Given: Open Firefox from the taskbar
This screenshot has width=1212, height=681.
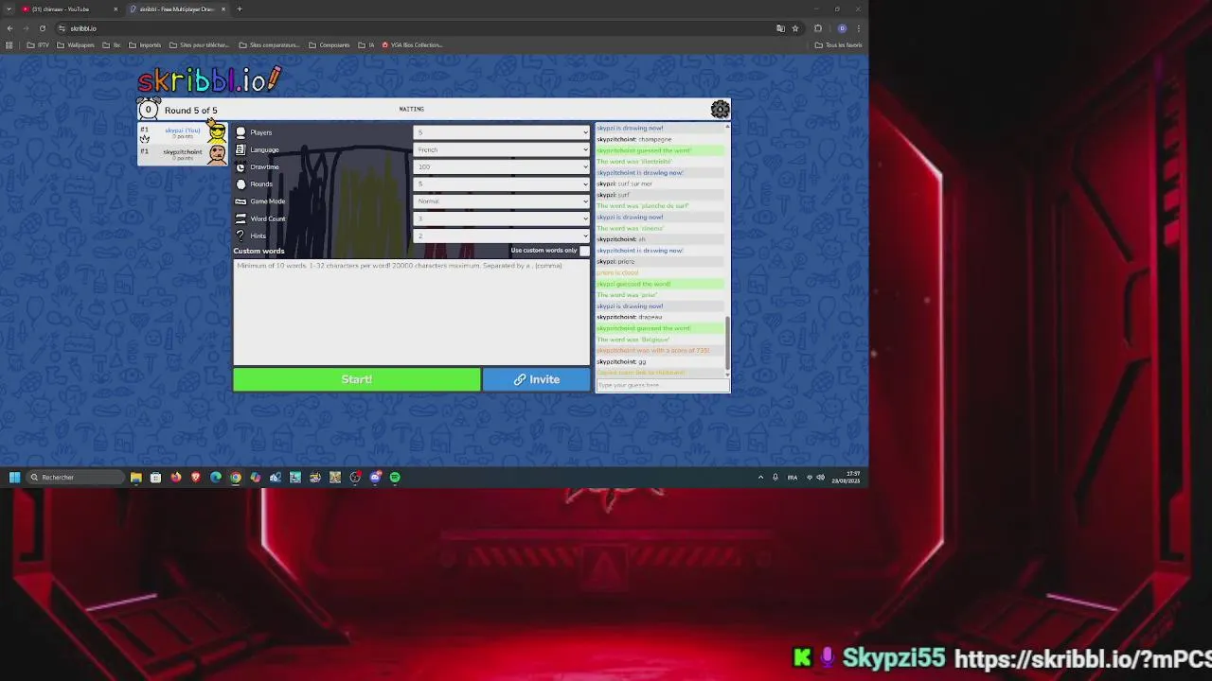Looking at the screenshot, I should point(176,478).
